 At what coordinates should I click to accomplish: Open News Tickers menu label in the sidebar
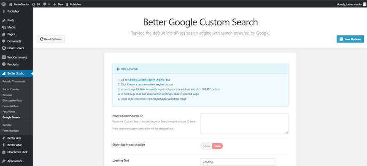pyautogui.click(x=16, y=48)
